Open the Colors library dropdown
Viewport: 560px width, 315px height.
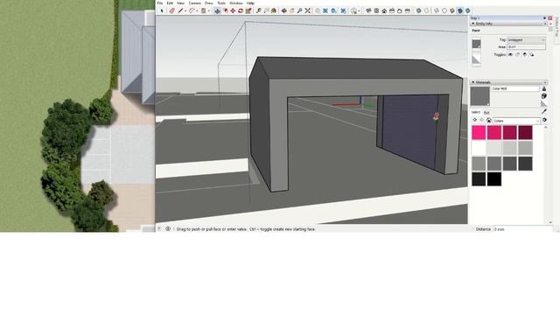click(x=517, y=121)
